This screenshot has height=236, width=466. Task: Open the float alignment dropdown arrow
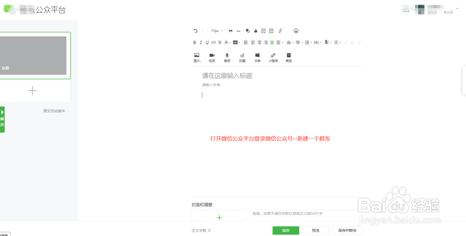click(x=282, y=42)
